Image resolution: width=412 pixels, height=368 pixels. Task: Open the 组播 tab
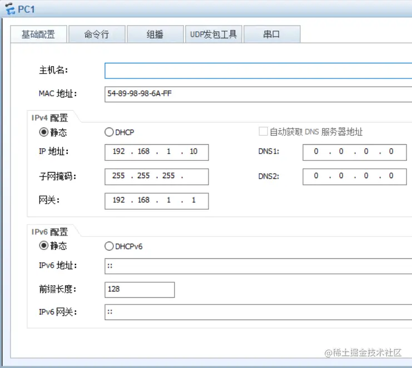coord(155,34)
